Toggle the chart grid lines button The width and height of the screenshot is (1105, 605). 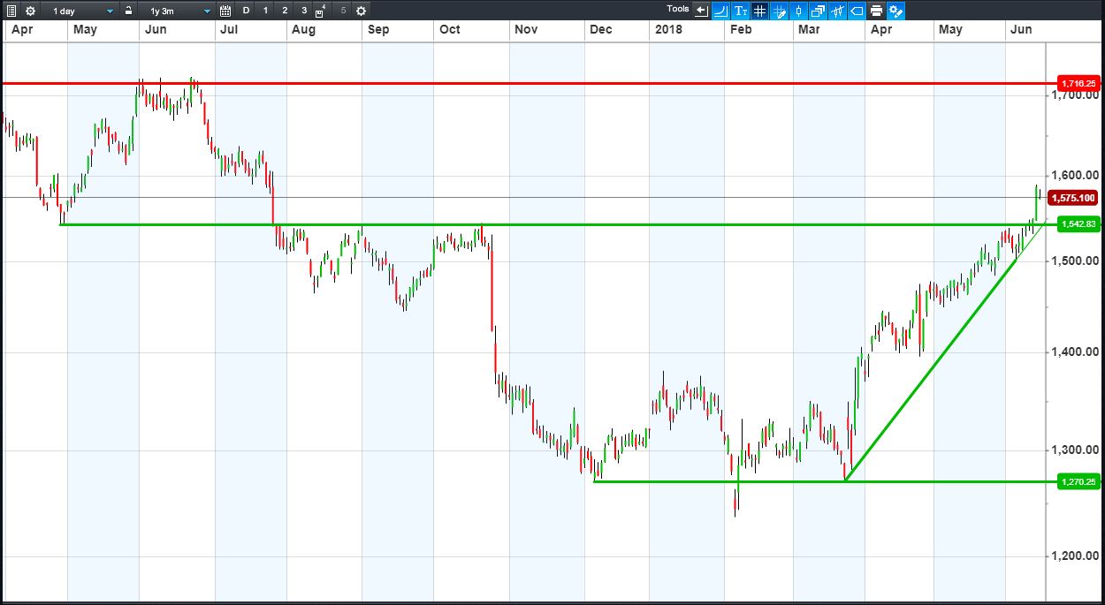(x=759, y=11)
